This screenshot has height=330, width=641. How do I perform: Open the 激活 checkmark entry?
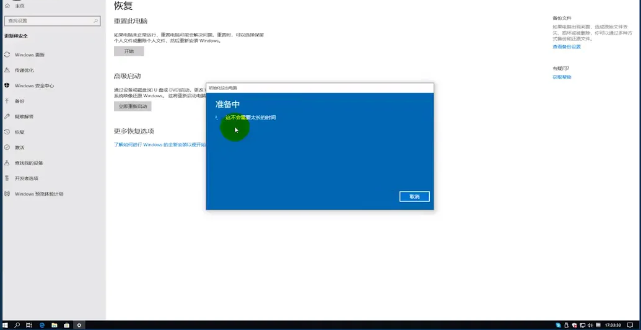[19, 147]
